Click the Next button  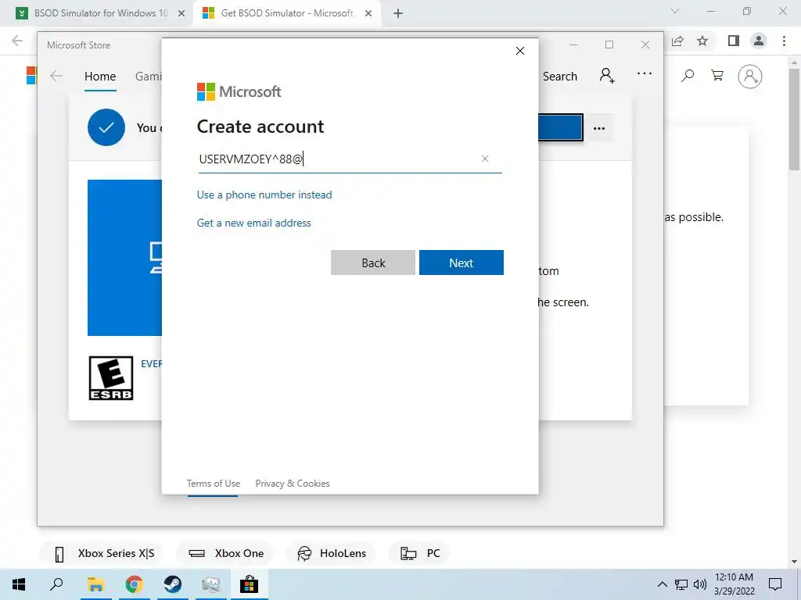tap(462, 262)
